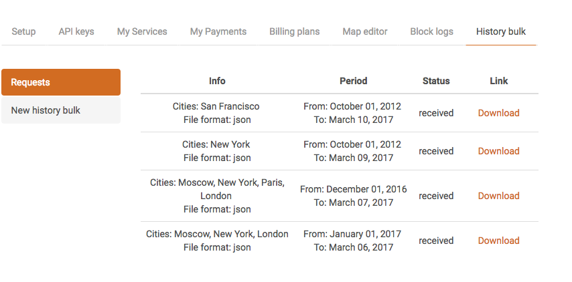The width and height of the screenshot is (572, 282).
Task: Select the Billing plans tab
Action: [295, 31]
